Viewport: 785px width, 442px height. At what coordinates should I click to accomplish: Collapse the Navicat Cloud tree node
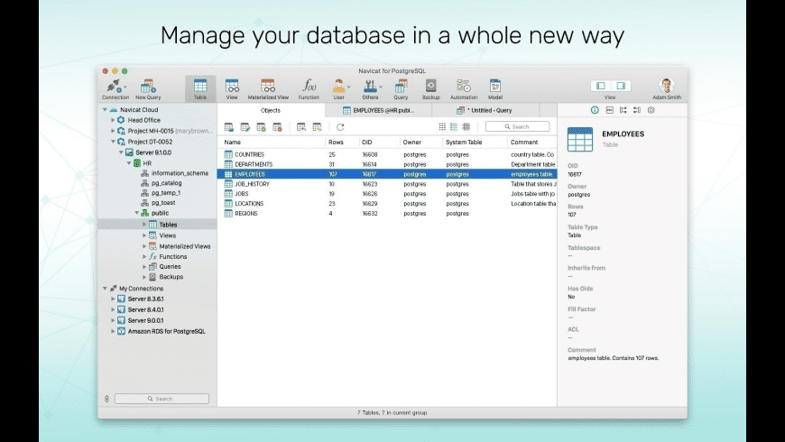pos(106,110)
